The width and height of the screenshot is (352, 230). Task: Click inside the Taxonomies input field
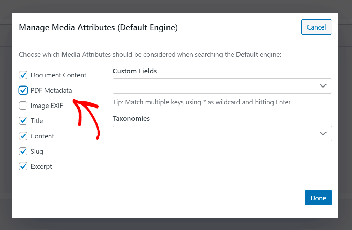204,134
